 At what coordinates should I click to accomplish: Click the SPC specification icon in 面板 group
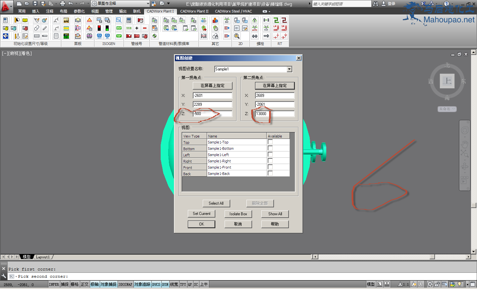[x=66, y=20]
